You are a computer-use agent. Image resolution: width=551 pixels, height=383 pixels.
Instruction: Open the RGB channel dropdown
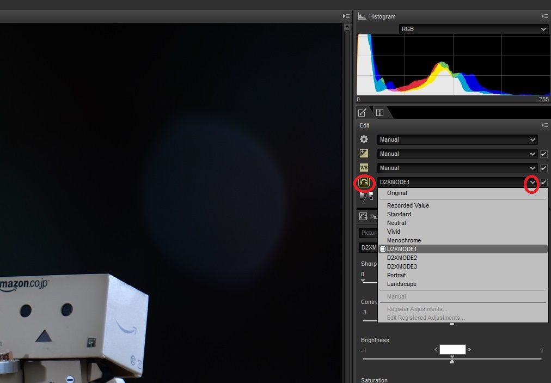tap(473, 29)
